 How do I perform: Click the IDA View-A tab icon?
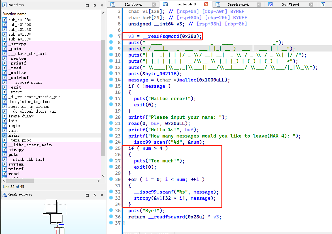pos(113,4)
